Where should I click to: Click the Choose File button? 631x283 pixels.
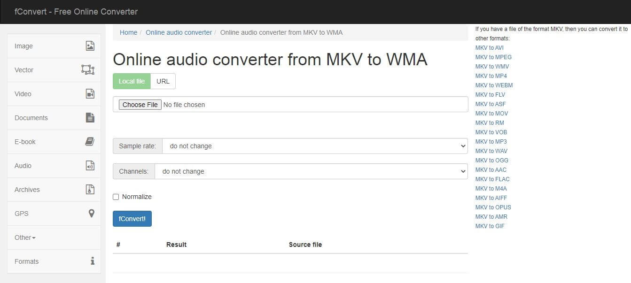pos(140,105)
